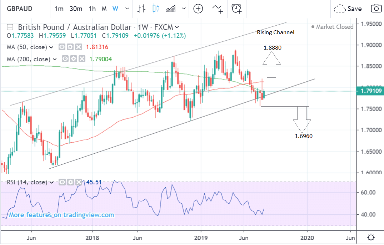Open chart settings gear at bottom right
The height and width of the screenshot is (245, 384).
(371, 237)
